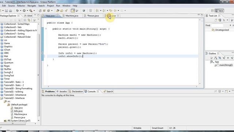Click the Debug bug icon
The image size is (234, 132).
point(17,11)
